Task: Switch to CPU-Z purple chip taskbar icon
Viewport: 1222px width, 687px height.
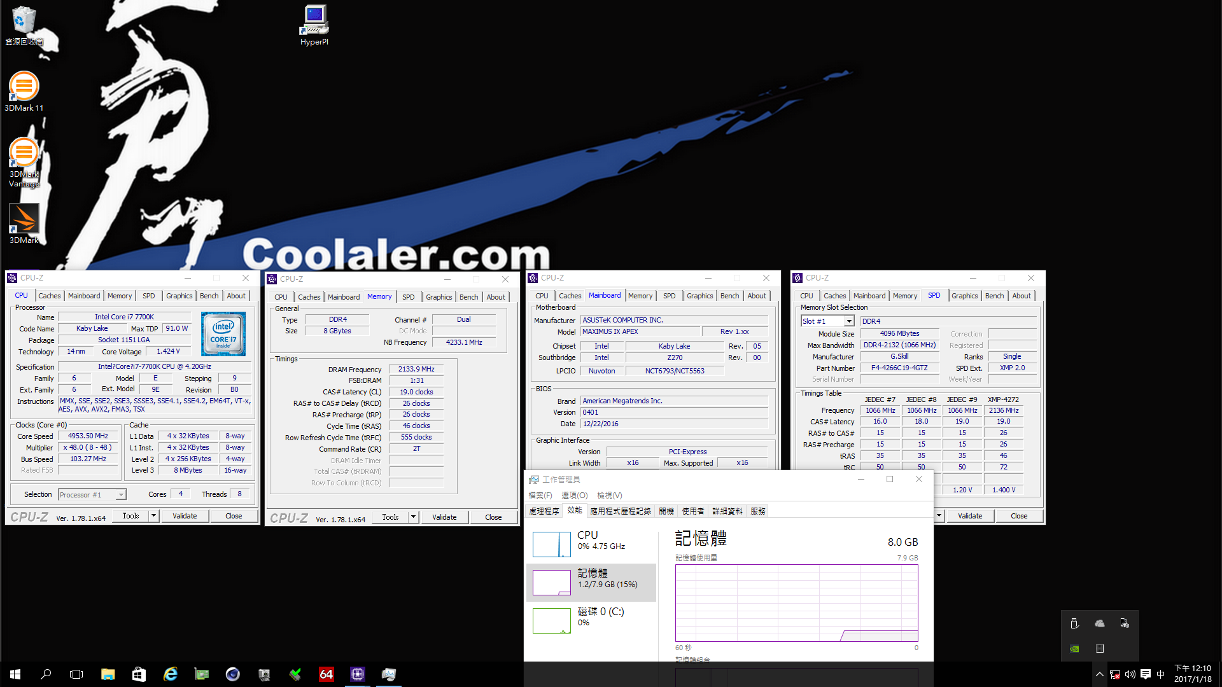Action: 357,674
